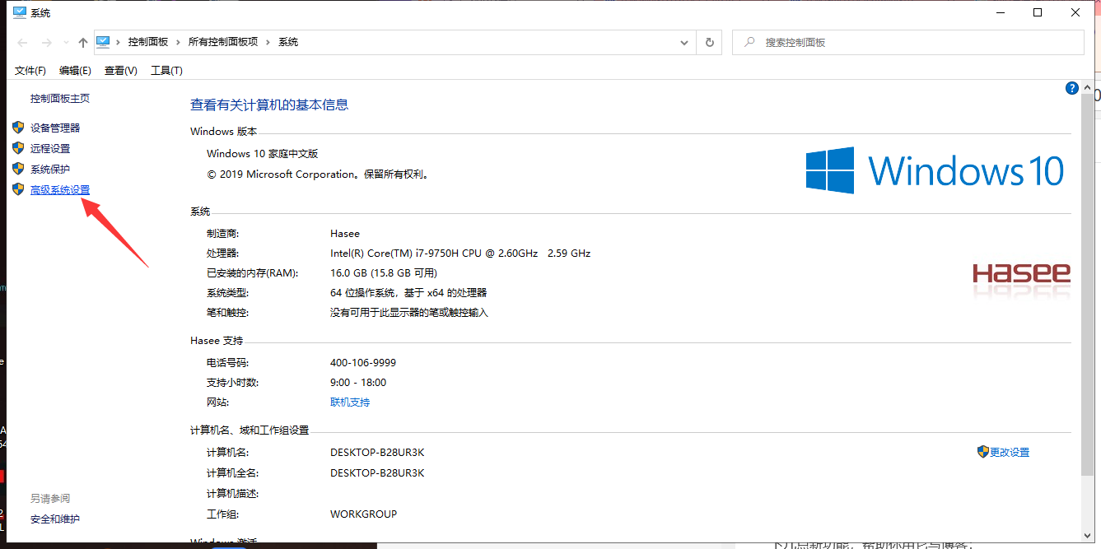Select 控制面板 breadcrumb segment
Viewport: 1101px width, 549px height.
(x=148, y=42)
